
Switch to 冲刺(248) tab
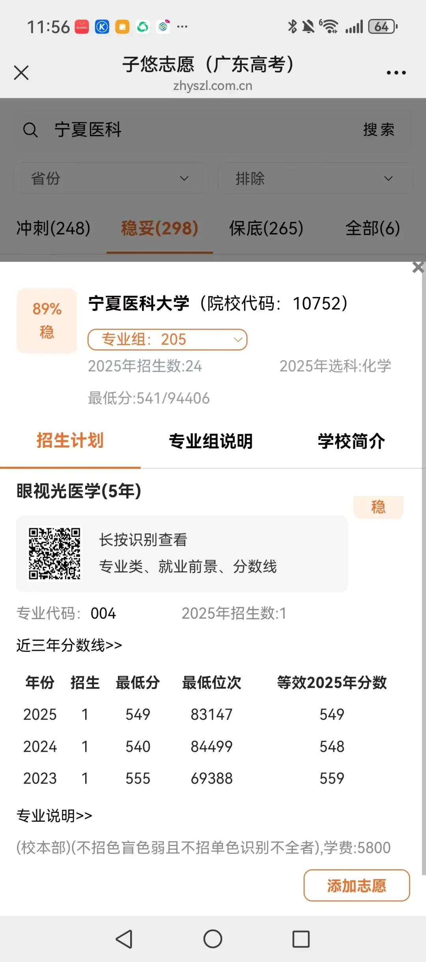click(x=53, y=228)
